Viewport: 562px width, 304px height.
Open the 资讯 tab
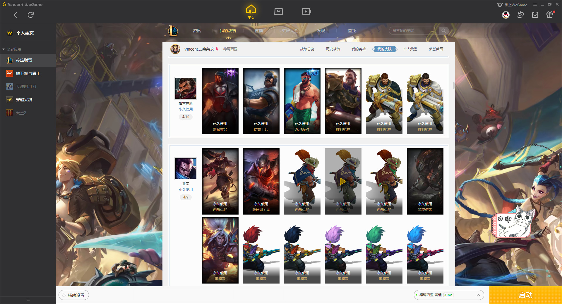tap(197, 31)
